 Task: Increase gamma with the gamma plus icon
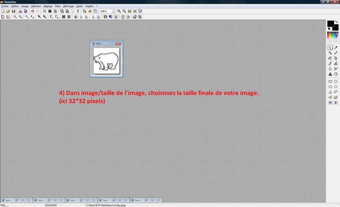(57, 17)
